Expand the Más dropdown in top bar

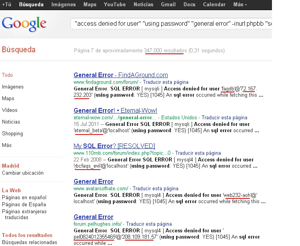coord(240,4)
